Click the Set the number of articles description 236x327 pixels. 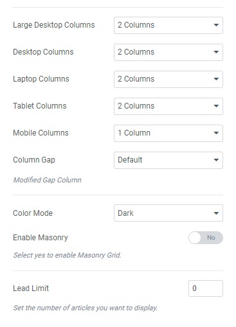(x=86, y=308)
